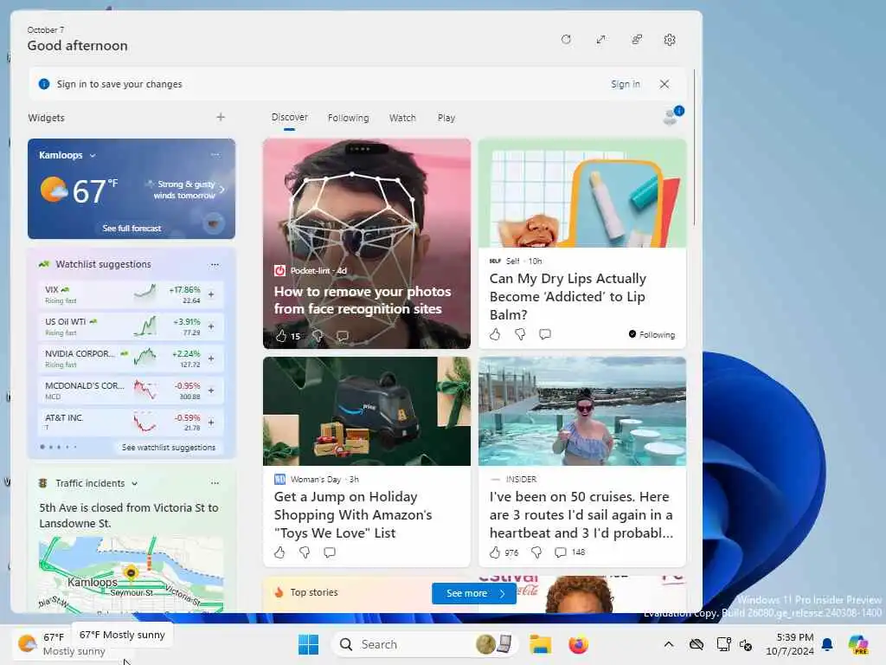
Task: Open Copilot preview from taskbar
Action: point(858,644)
